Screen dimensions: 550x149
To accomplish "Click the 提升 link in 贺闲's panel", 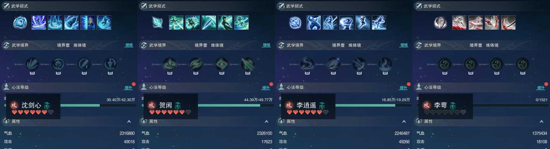I will click(266, 88).
